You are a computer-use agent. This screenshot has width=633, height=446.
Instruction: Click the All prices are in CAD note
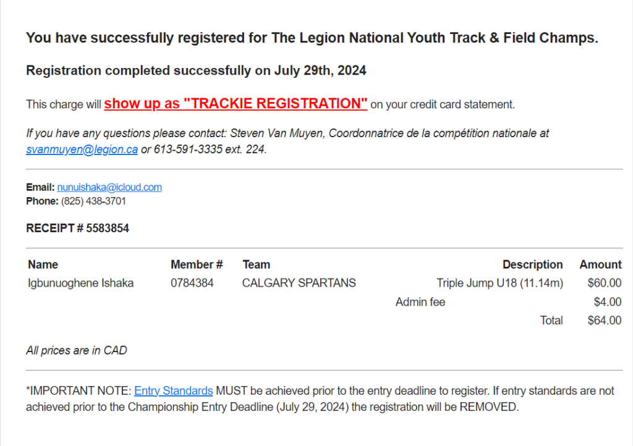[77, 350]
